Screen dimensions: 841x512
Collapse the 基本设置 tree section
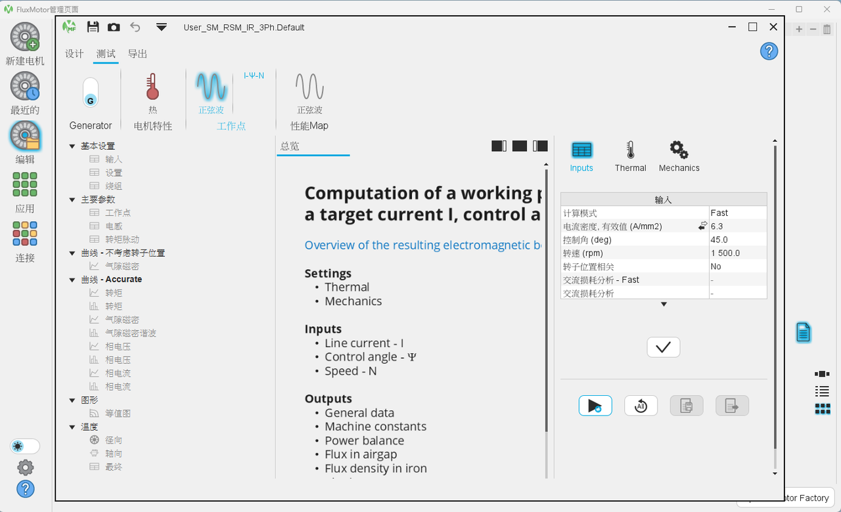[72, 146]
